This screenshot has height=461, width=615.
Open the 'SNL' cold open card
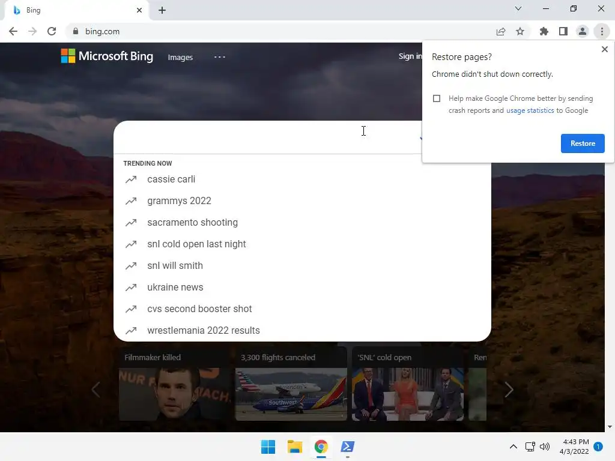coord(408,384)
